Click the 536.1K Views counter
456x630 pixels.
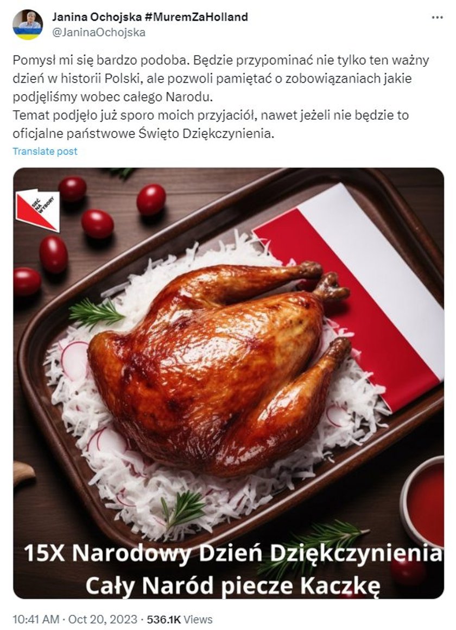click(180, 619)
